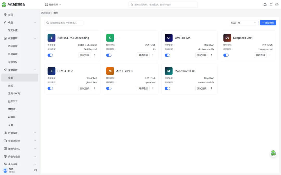Image resolution: width=281 pixels, height=175 pixels.
Task: Click the favorites (收藏) star icon
Action: tap(5, 22)
